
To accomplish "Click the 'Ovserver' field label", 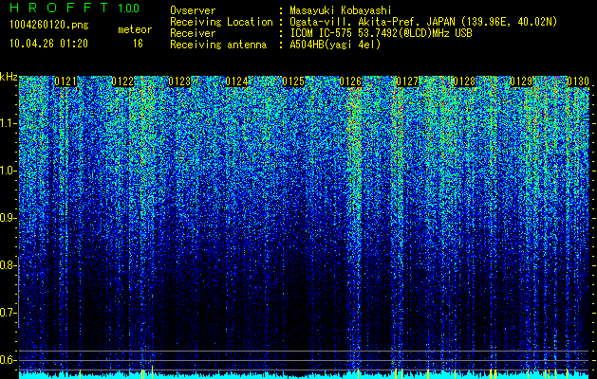I will point(193,10).
